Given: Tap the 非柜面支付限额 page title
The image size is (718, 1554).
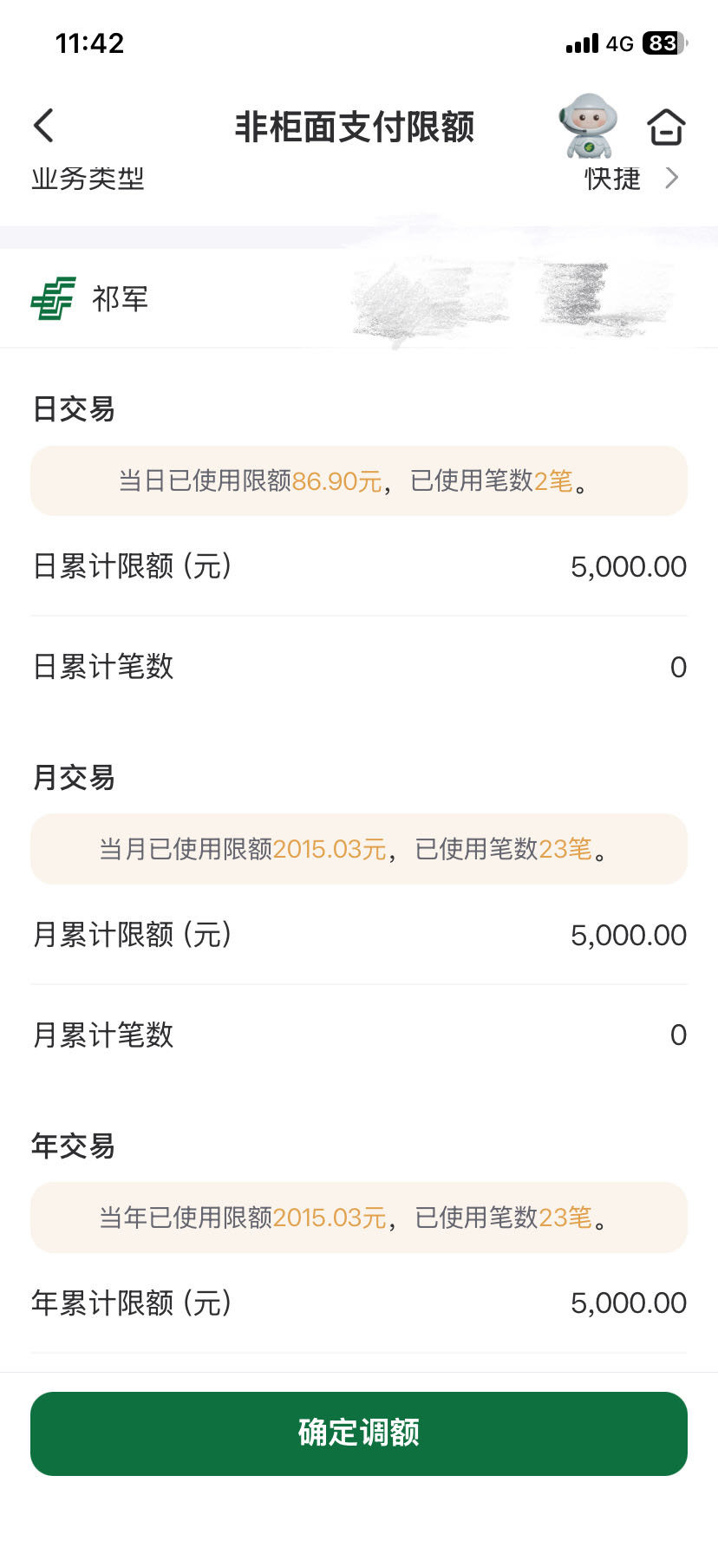Looking at the screenshot, I should tap(355, 127).
